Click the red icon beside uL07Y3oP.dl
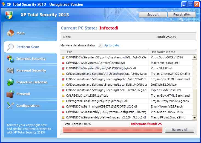The width and height of the screenshot is (201, 143). tap(63, 79)
